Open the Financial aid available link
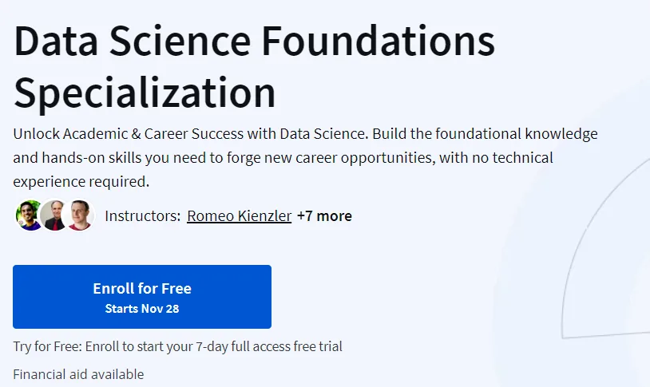This screenshot has height=387, width=650. coord(78,374)
